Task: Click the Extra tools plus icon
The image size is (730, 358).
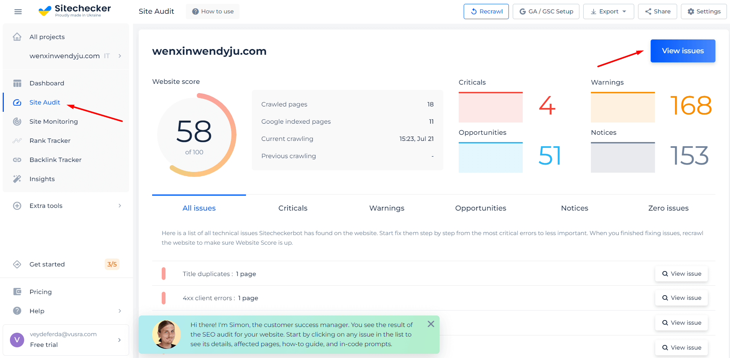Action: pos(17,206)
